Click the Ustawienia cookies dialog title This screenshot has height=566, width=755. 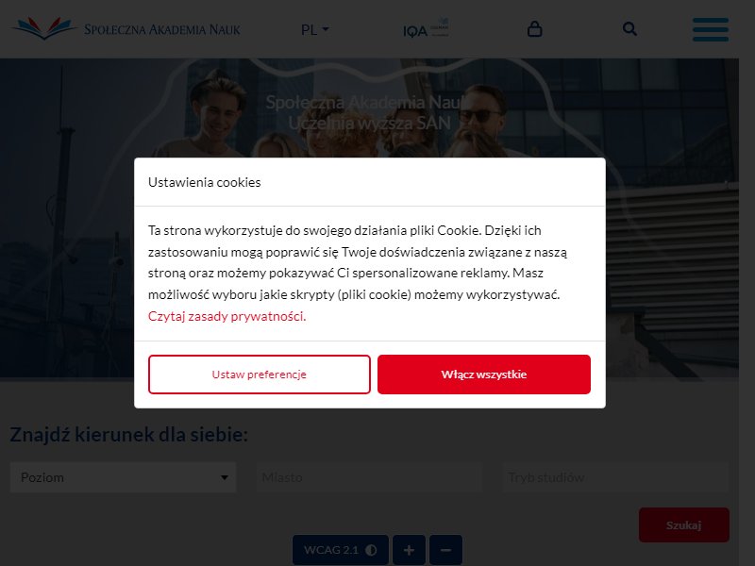click(204, 182)
